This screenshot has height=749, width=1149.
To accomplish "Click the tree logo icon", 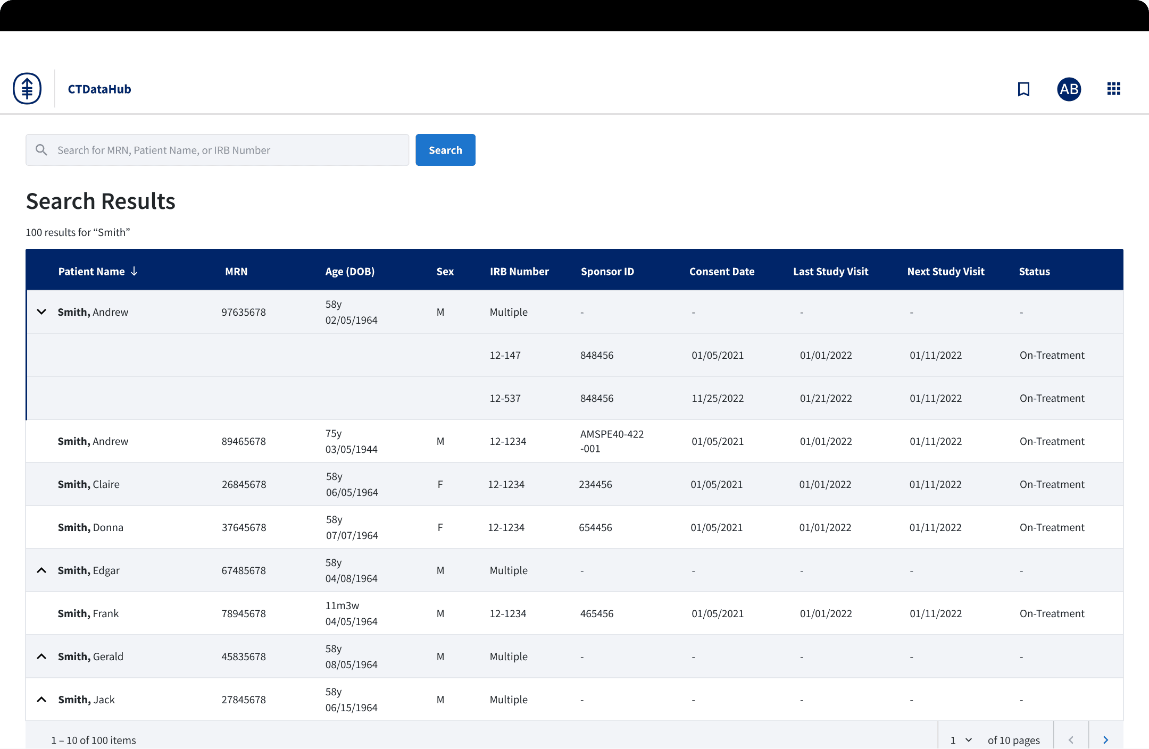I will coord(27,88).
